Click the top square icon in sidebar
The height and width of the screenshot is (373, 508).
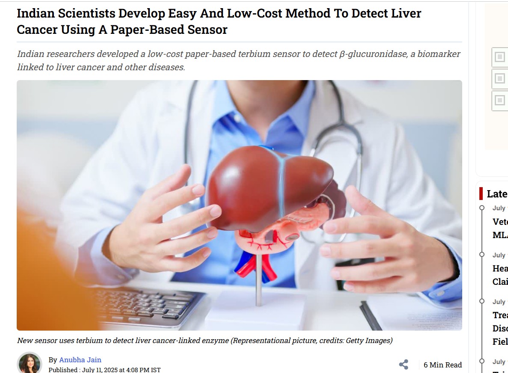[499, 57]
